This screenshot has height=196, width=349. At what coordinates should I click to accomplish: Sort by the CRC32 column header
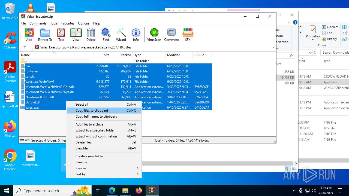coord(202,55)
